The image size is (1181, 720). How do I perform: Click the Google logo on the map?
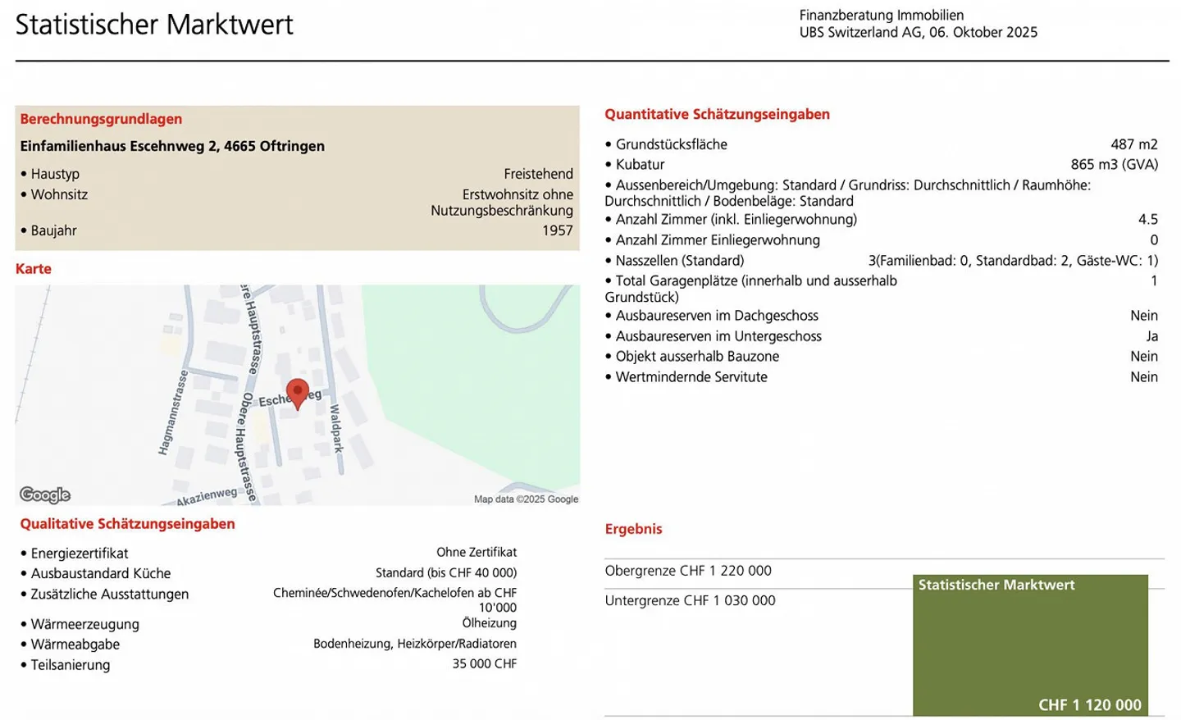coord(45,494)
